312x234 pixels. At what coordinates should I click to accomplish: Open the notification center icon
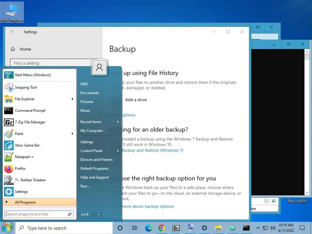(x=302, y=228)
